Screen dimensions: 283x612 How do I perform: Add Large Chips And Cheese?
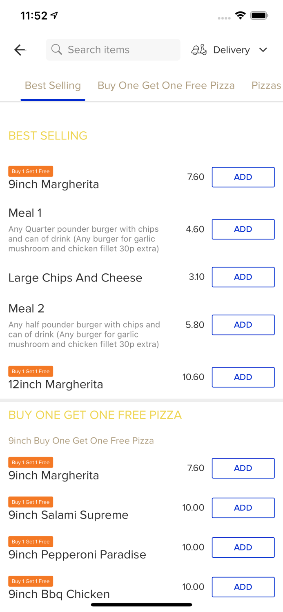243,277
